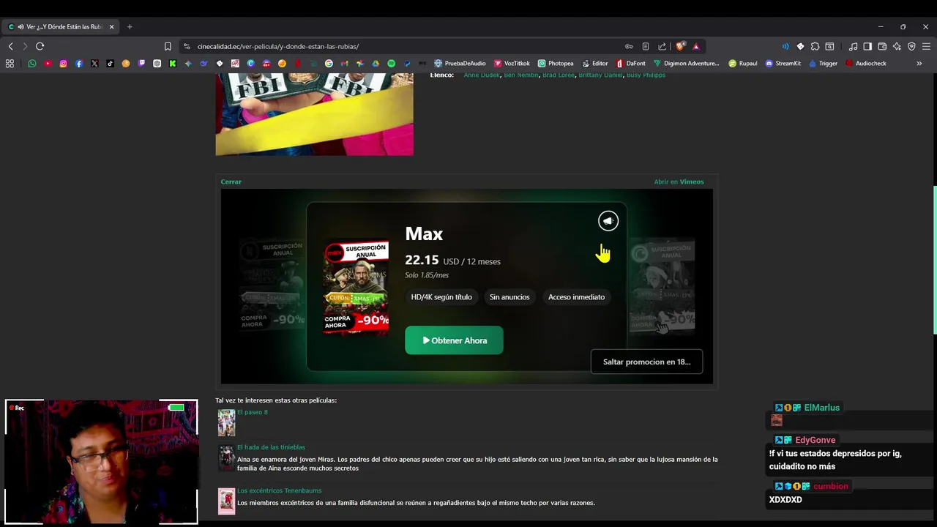Click the HD/4K según título tag
The width and height of the screenshot is (937, 527).
tap(441, 297)
